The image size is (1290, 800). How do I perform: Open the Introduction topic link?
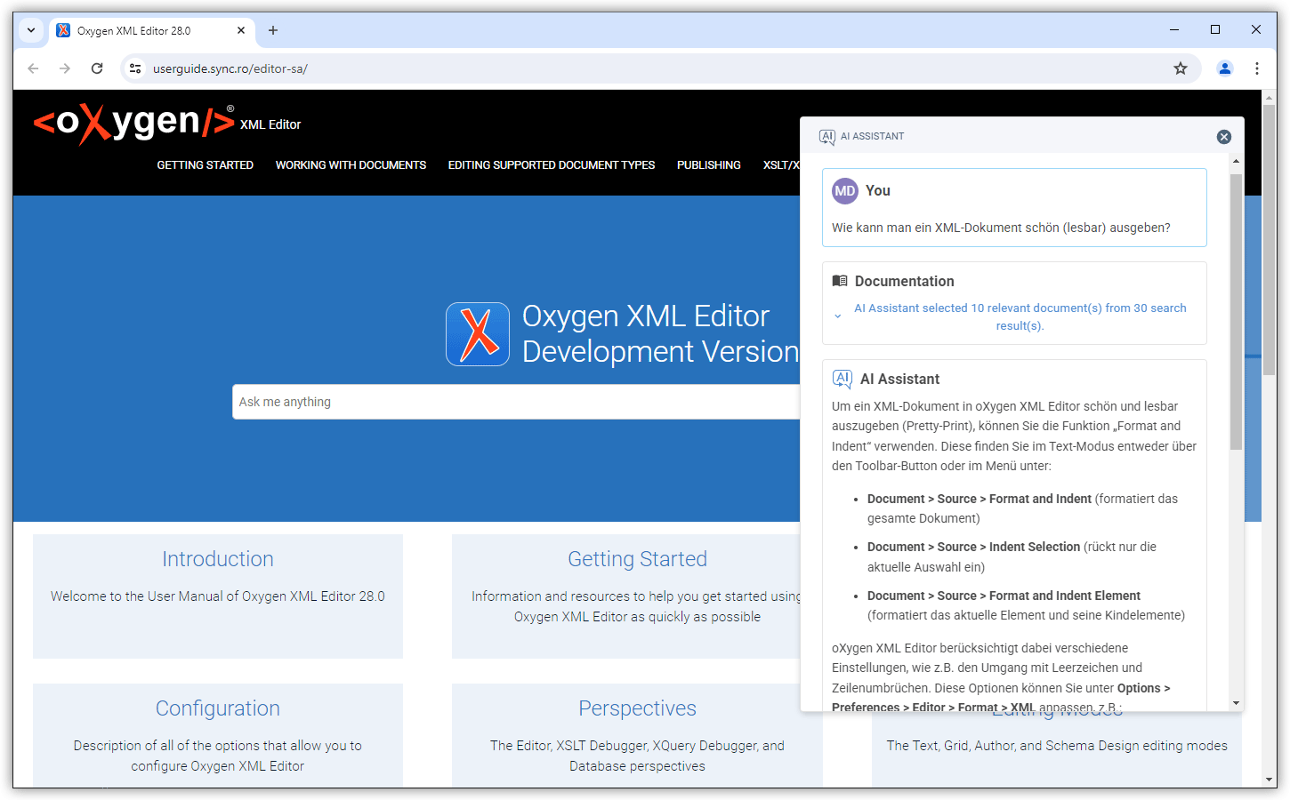pyautogui.click(x=218, y=559)
